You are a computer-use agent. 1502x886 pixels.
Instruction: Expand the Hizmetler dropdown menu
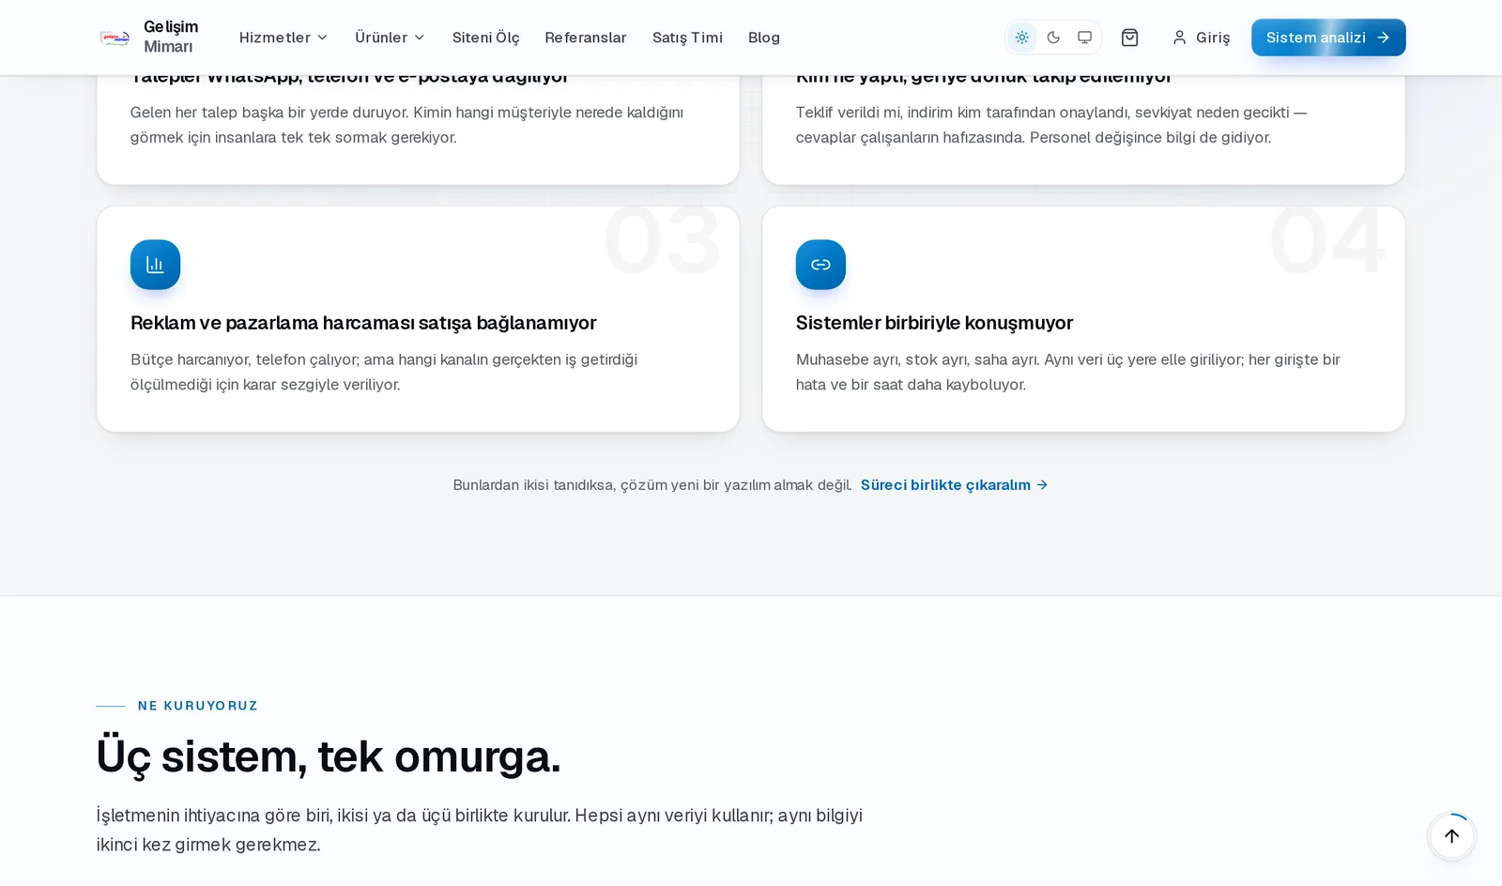pyautogui.click(x=284, y=38)
